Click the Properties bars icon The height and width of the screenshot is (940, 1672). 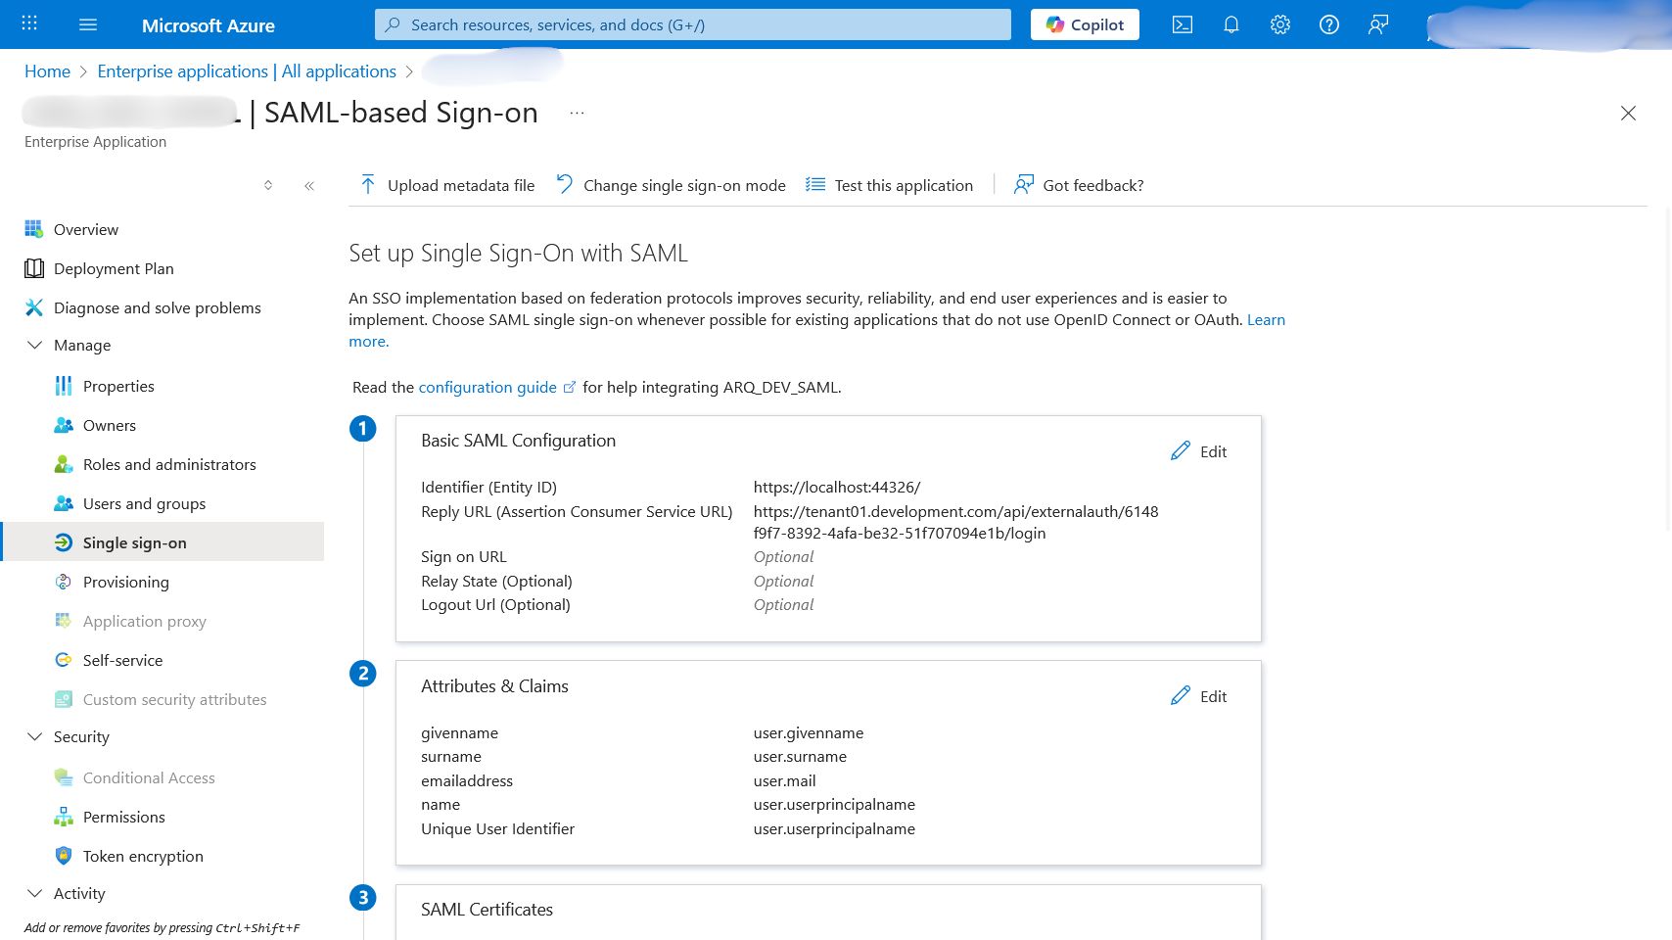pos(64,386)
